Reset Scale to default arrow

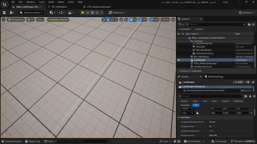[x=252, y=113]
